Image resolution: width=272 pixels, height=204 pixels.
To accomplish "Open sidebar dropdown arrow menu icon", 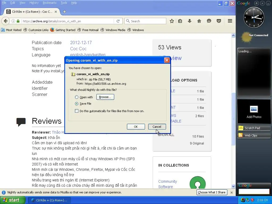I will tap(262, 3).
